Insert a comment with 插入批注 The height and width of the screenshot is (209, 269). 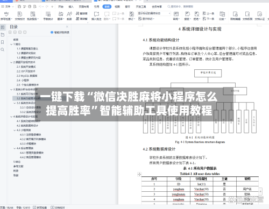click(96, 16)
